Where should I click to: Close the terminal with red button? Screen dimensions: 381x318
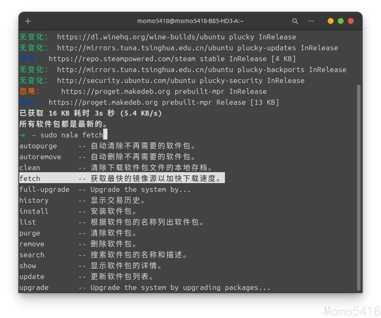click(x=351, y=21)
